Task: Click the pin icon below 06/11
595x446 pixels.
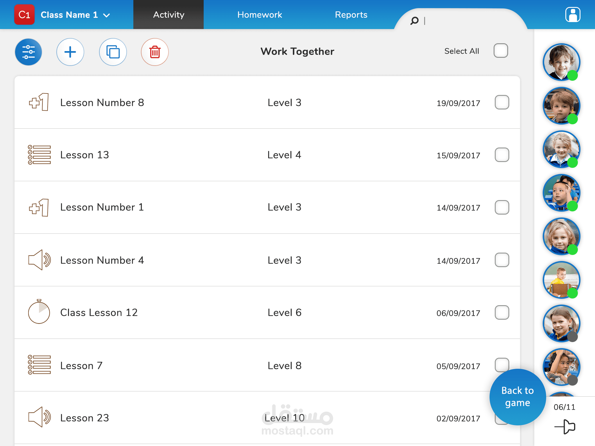Action: click(x=565, y=427)
